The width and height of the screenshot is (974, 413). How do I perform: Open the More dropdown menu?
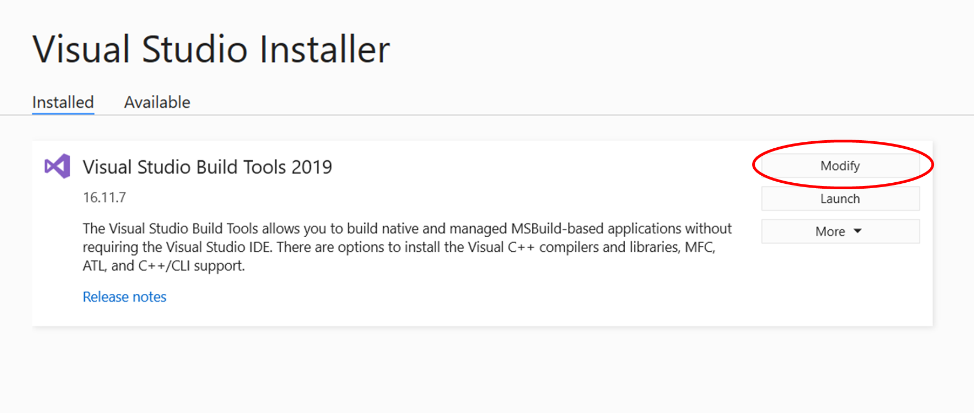point(840,231)
